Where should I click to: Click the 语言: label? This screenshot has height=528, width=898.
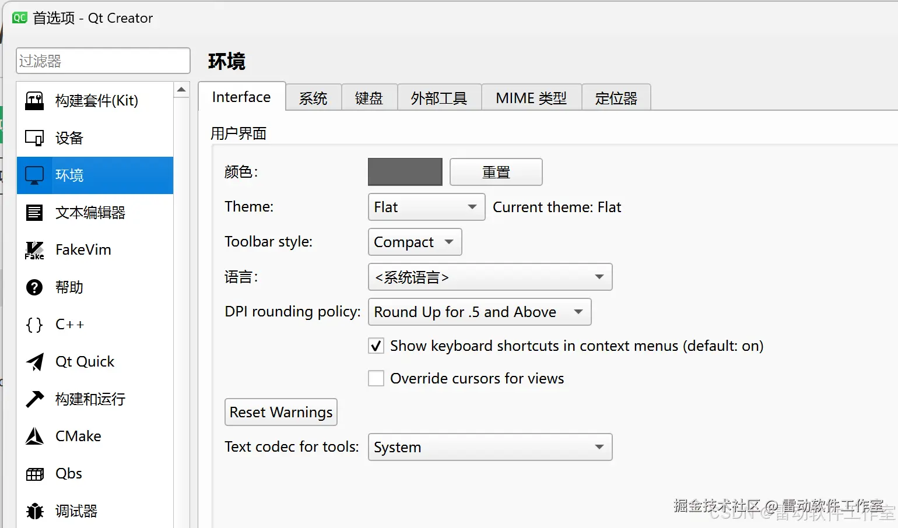[241, 277]
